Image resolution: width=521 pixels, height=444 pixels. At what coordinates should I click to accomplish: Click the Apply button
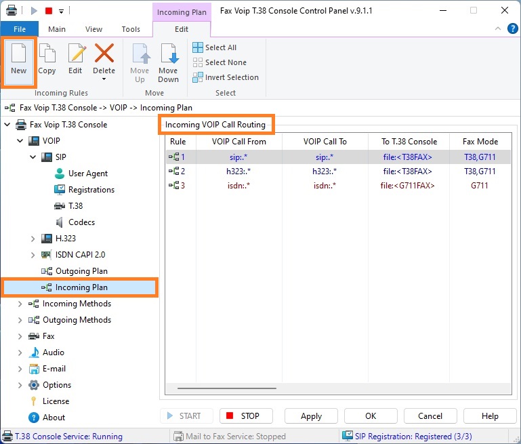tap(311, 416)
